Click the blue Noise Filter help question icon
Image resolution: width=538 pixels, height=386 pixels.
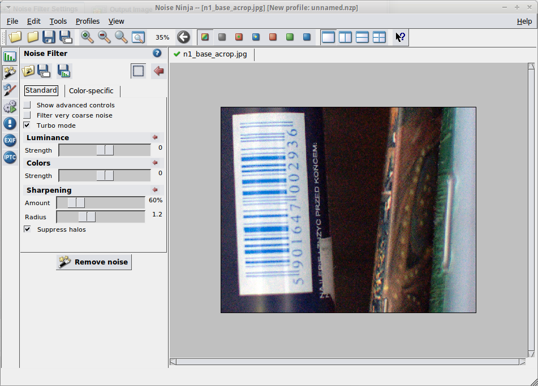(x=157, y=53)
